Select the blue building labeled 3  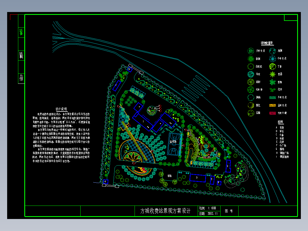click(212, 180)
